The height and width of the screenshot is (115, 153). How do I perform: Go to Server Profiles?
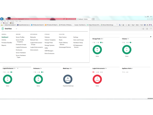20,37
